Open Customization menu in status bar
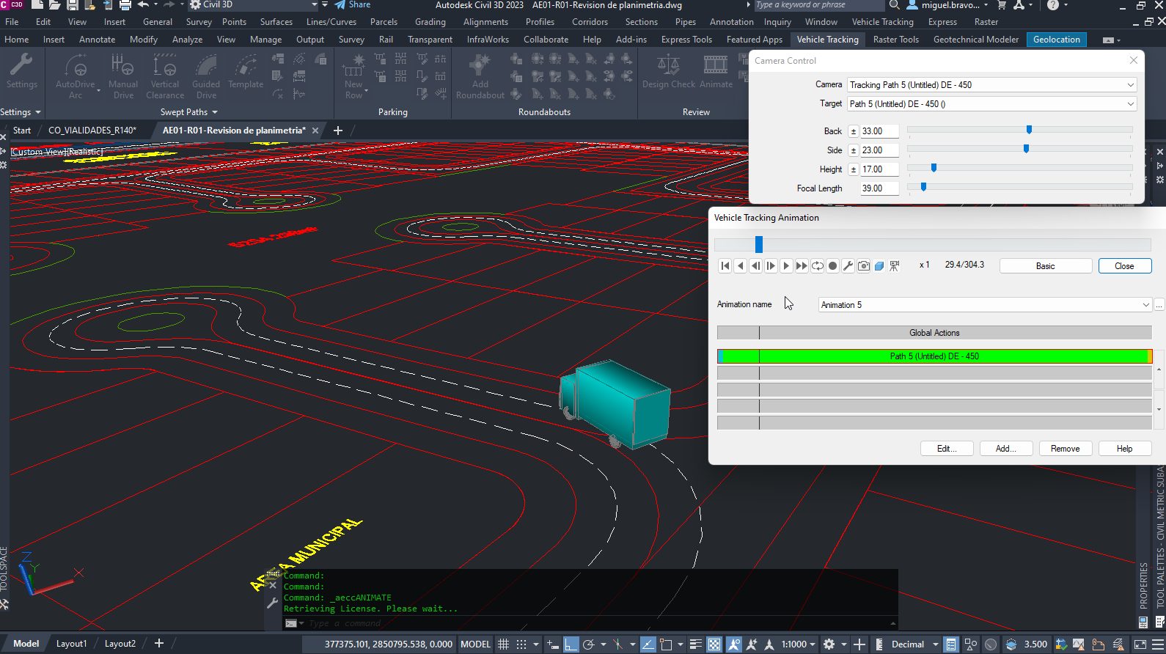The height and width of the screenshot is (654, 1166). click(x=1159, y=644)
